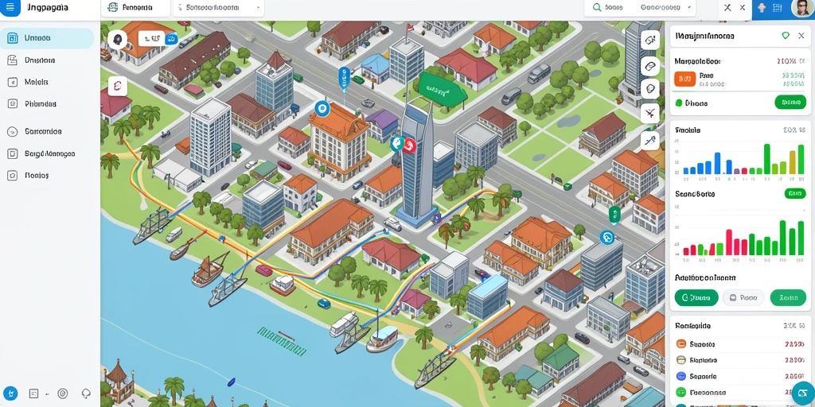Click blue round marker below green pin
This screenshot has height=407, width=815.
pyautogui.click(x=606, y=238)
